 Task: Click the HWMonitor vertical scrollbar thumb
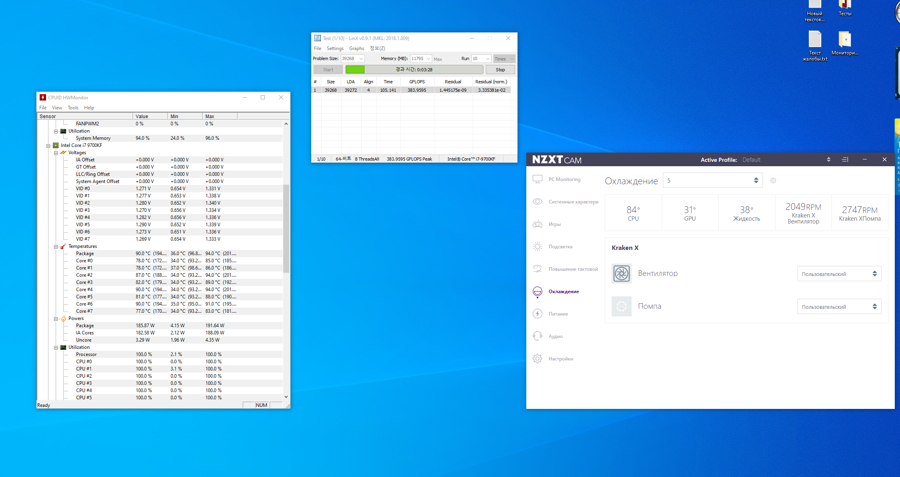click(286, 228)
